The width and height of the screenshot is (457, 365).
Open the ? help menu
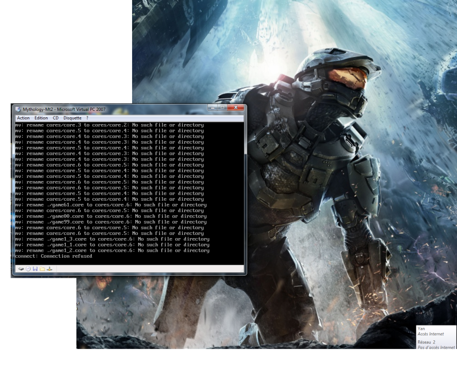tap(87, 118)
